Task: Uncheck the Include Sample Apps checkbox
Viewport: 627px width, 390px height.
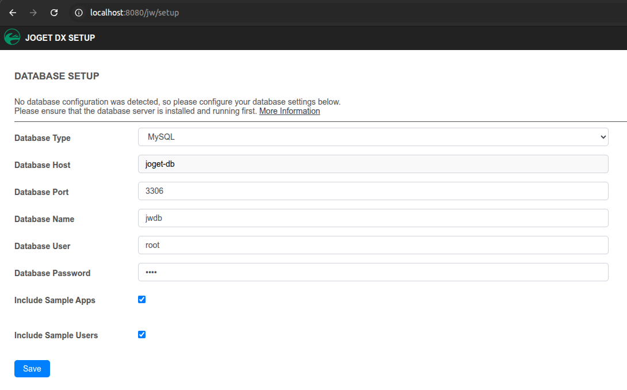Action: (142, 300)
